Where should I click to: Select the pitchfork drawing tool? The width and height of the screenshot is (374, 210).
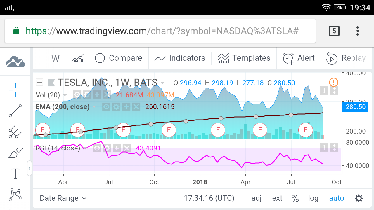click(x=15, y=132)
